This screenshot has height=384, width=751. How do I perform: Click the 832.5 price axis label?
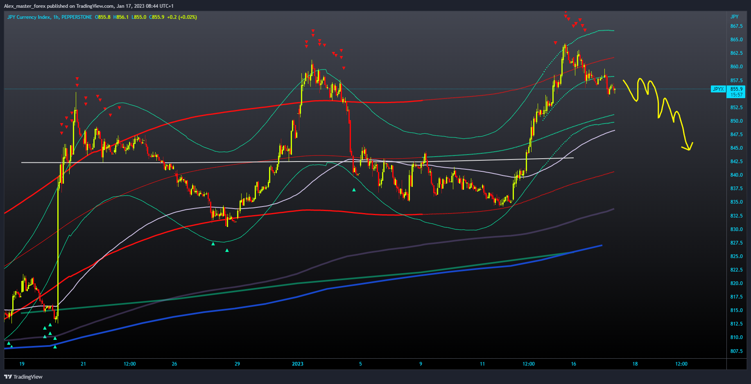(x=736, y=216)
